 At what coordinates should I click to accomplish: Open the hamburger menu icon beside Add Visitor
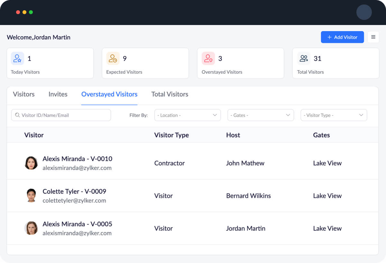click(x=373, y=37)
